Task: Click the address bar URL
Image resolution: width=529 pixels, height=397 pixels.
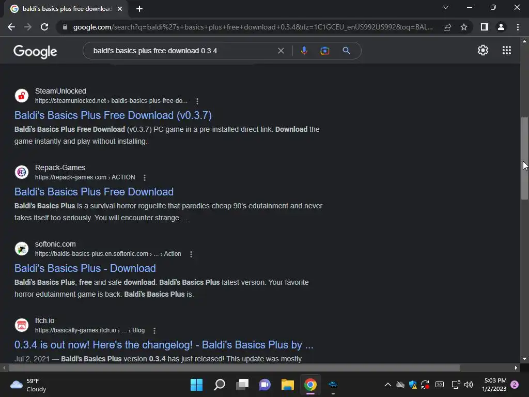Action: 253,27
